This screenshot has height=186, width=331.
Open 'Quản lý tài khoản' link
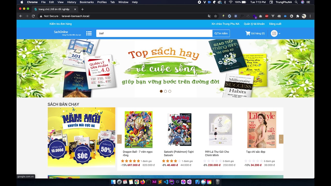254,24
